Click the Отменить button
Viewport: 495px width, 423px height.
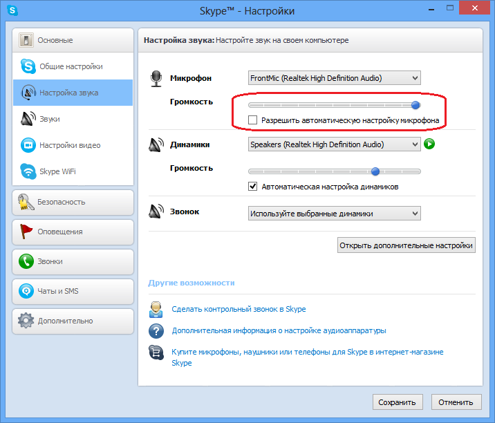456,402
